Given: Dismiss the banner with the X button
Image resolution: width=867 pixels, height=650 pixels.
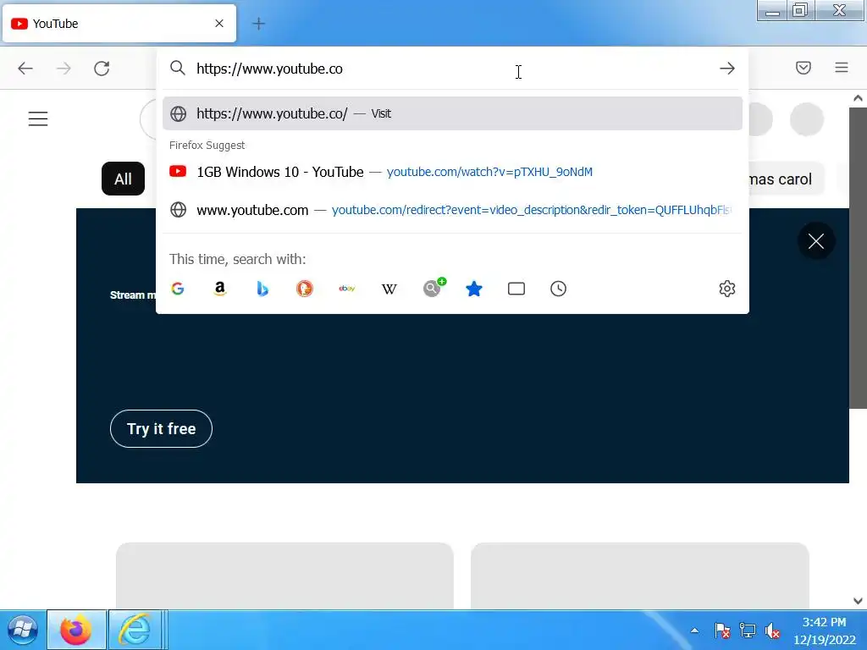Looking at the screenshot, I should coord(816,241).
